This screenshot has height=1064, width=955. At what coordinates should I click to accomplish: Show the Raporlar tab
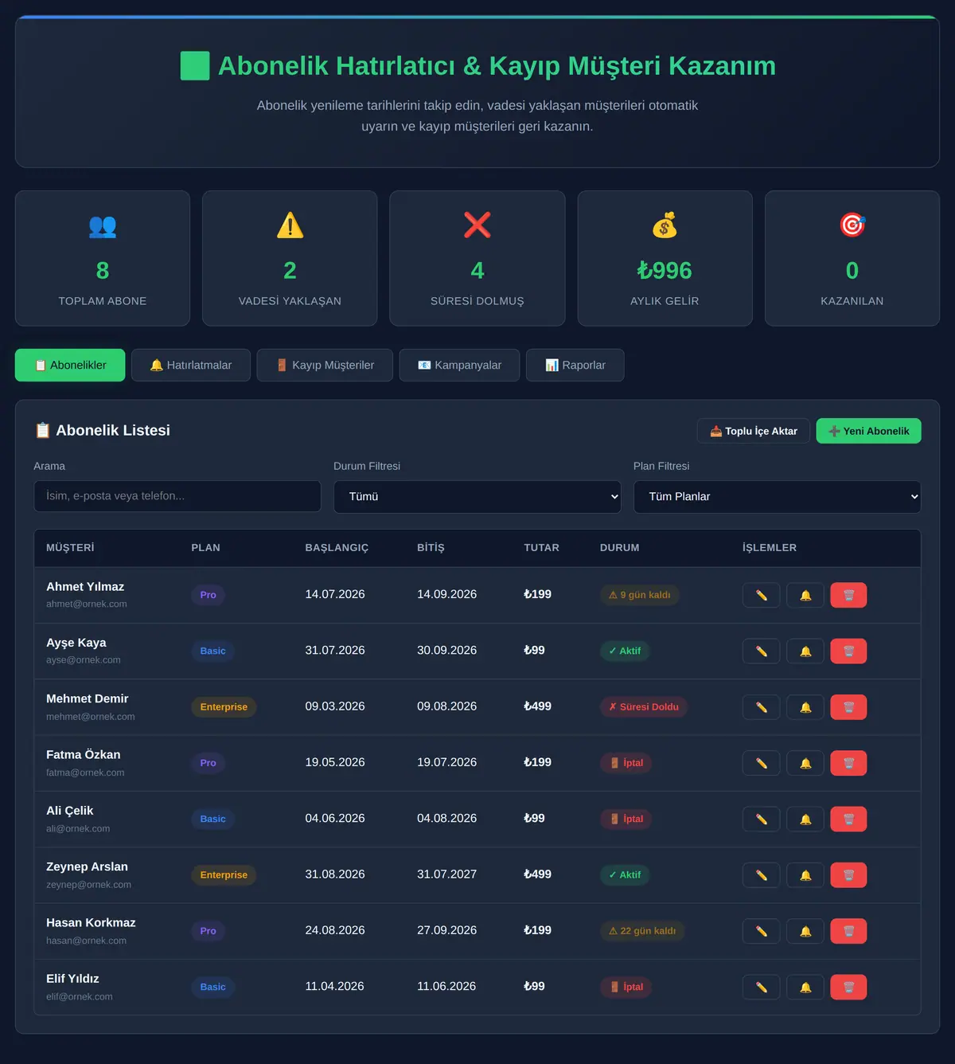tap(575, 365)
